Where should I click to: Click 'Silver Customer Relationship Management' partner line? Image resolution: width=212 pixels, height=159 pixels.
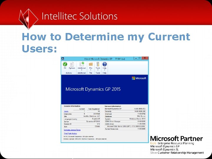(177, 153)
